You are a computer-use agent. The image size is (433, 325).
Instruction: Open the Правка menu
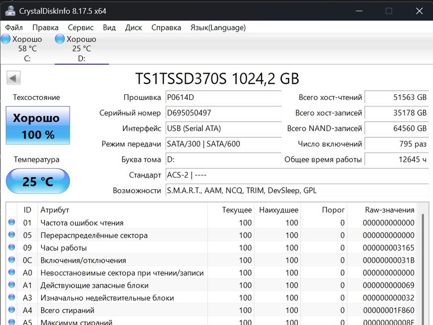(x=45, y=27)
